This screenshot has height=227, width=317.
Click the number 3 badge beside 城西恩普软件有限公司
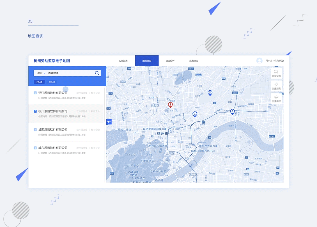(x=35, y=130)
